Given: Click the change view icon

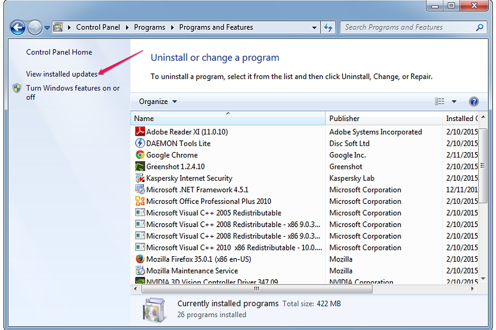Looking at the screenshot, I should point(439,101).
